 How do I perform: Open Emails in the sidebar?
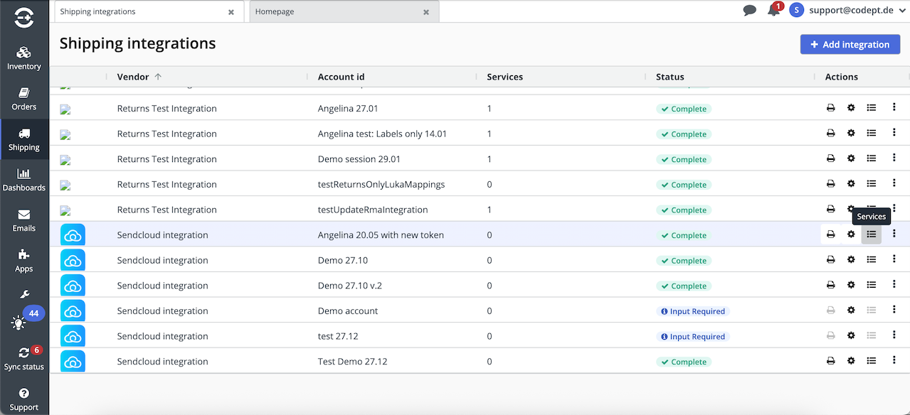coord(24,221)
